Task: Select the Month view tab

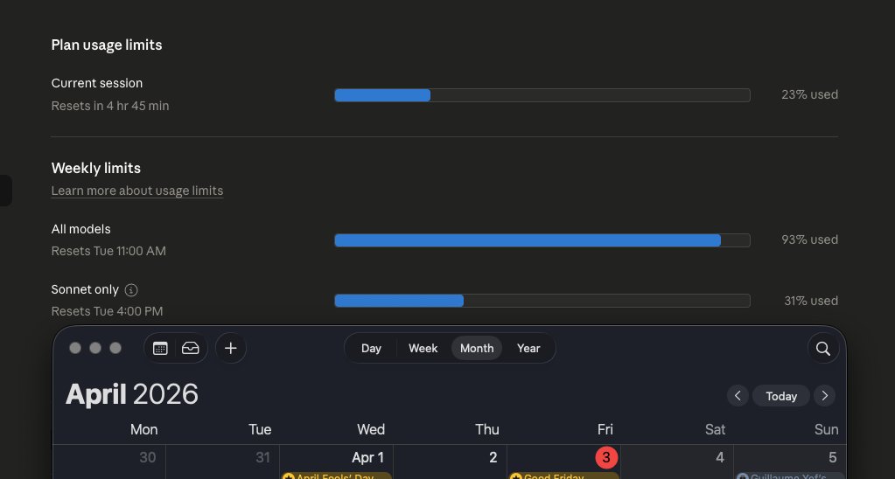Action: click(x=477, y=349)
